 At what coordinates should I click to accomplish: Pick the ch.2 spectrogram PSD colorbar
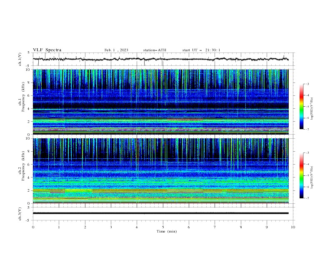pos(302,175)
